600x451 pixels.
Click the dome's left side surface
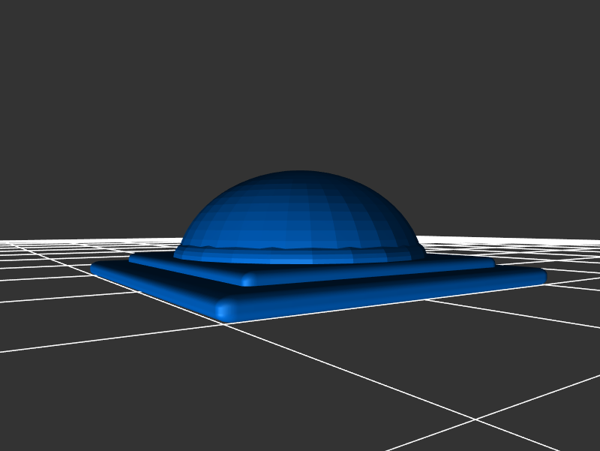217,221
